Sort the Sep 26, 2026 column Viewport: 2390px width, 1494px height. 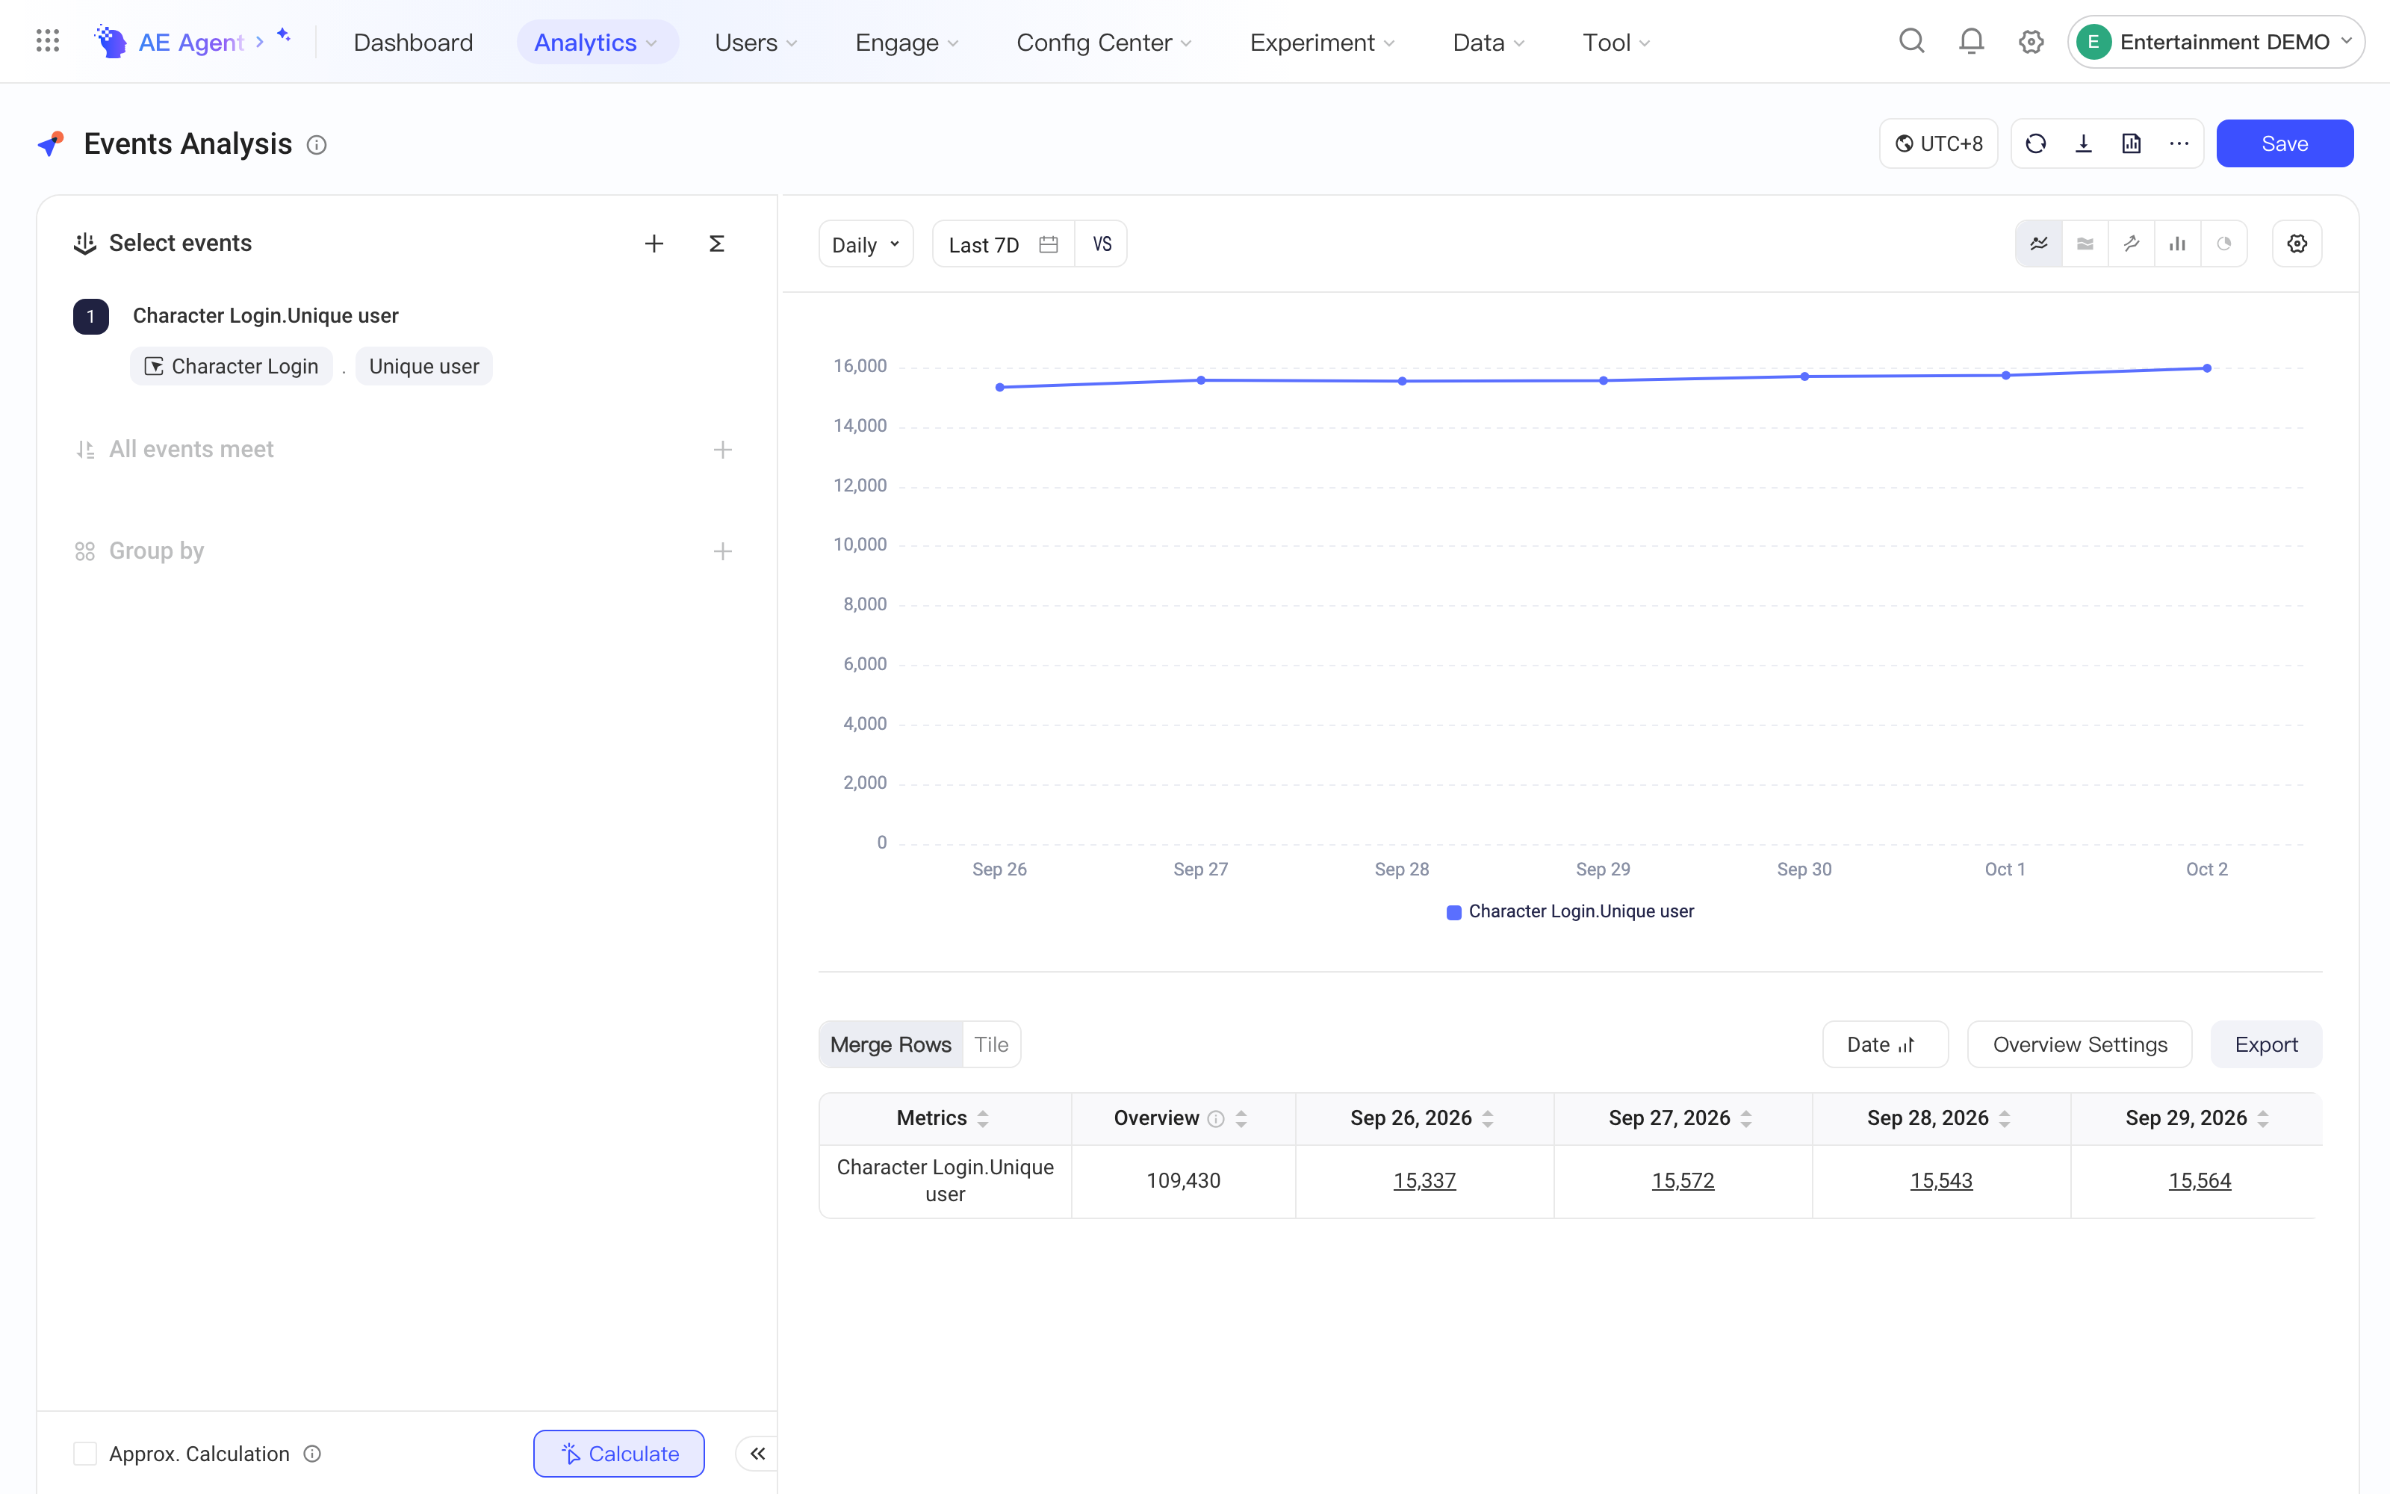tap(1487, 1118)
